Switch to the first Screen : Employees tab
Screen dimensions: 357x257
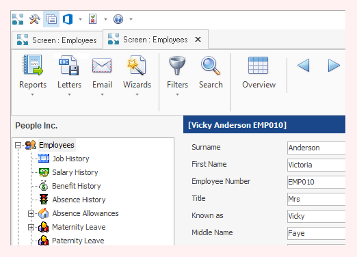[x=57, y=40]
